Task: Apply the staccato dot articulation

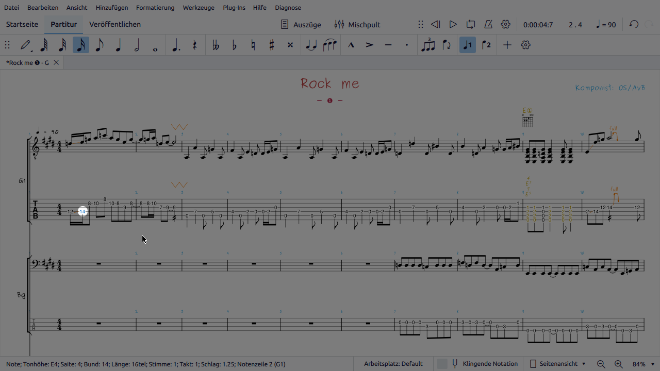Action: [x=407, y=45]
